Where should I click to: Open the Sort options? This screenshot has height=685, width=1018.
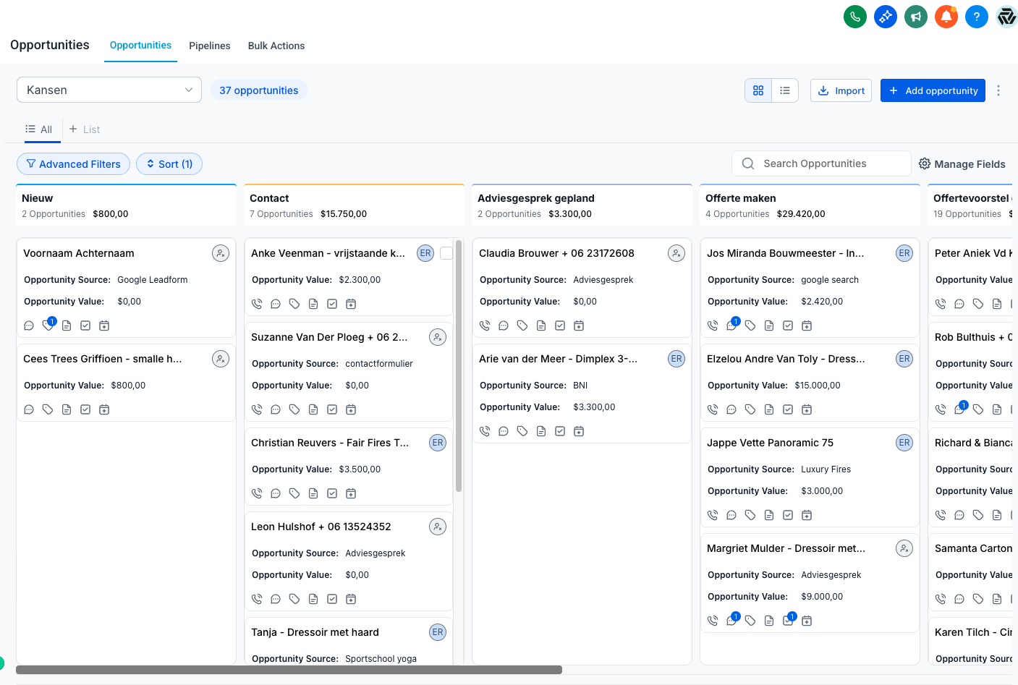coord(169,163)
